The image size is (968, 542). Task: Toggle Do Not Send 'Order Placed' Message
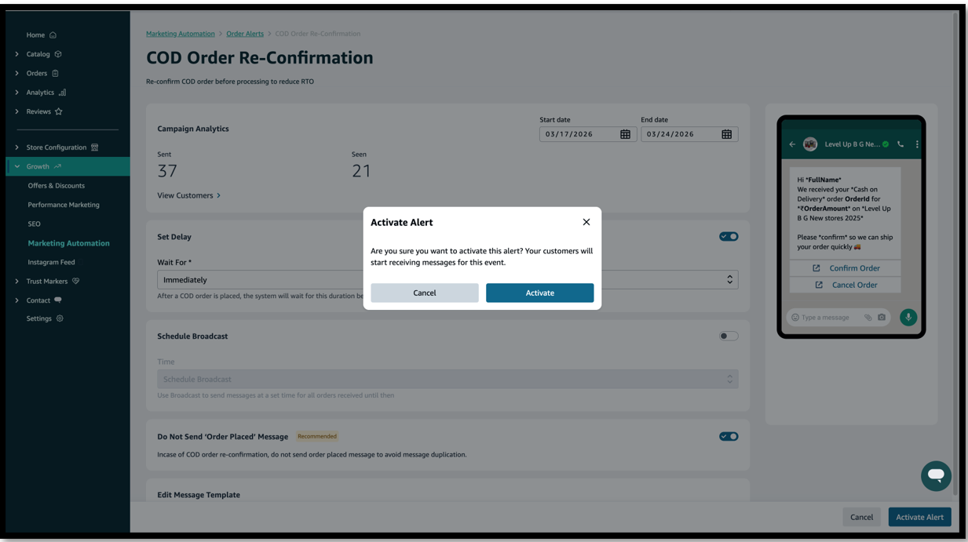pyautogui.click(x=728, y=436)
